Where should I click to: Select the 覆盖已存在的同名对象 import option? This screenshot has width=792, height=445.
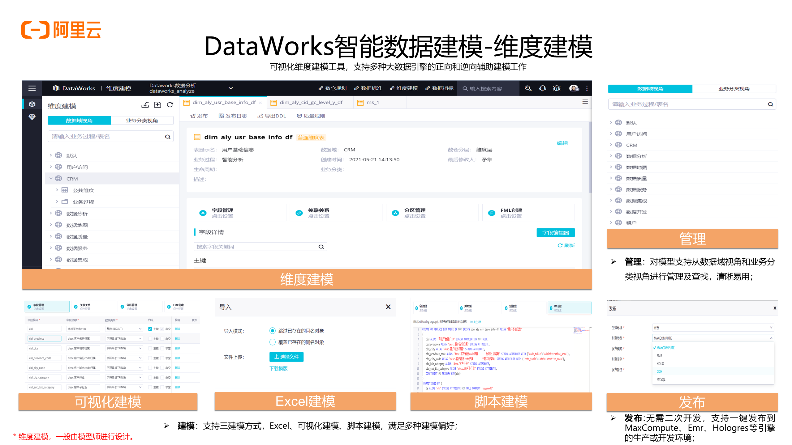[x=273, y=342]
